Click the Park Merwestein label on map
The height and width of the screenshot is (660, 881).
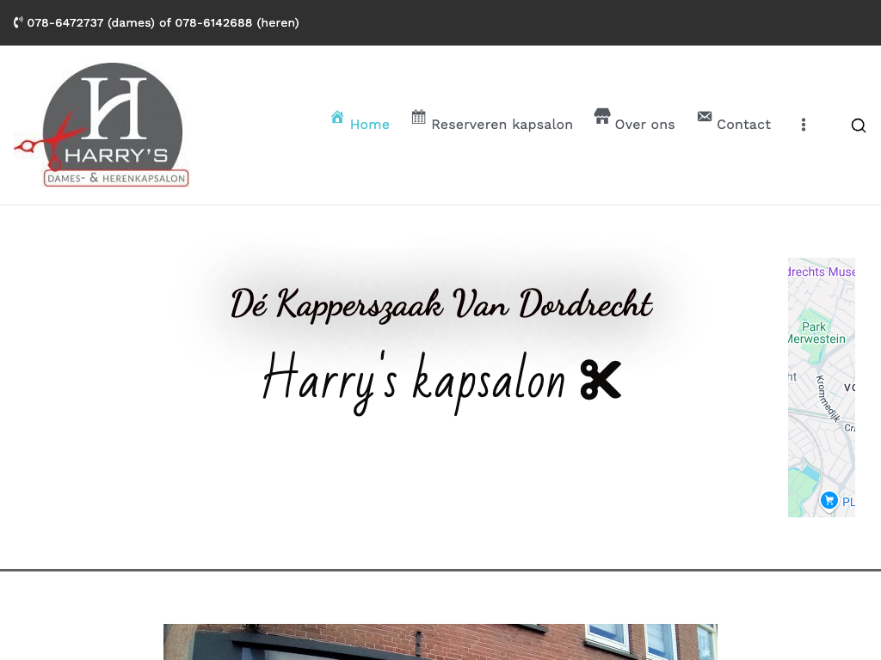(x=815, y=333)
